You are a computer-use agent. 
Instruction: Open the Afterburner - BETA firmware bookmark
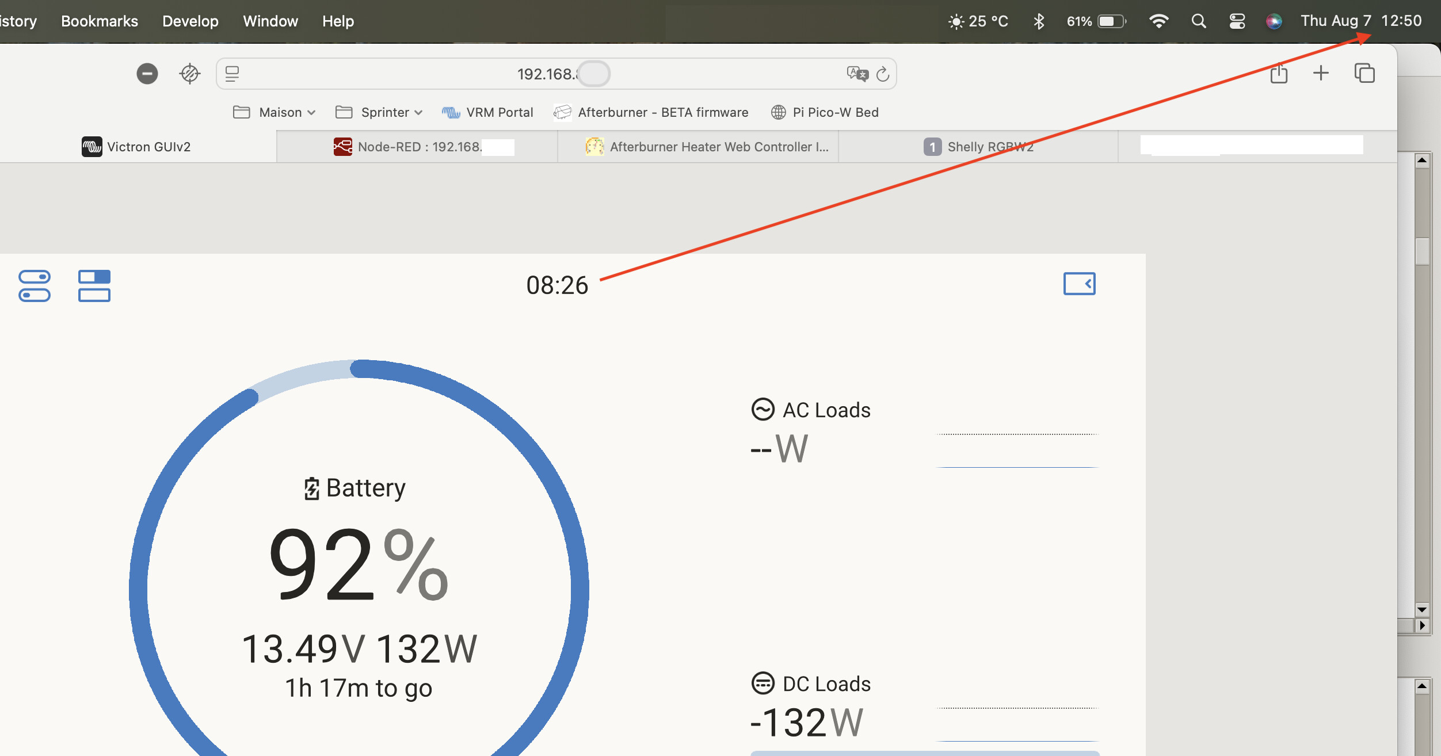click(651, 112)
